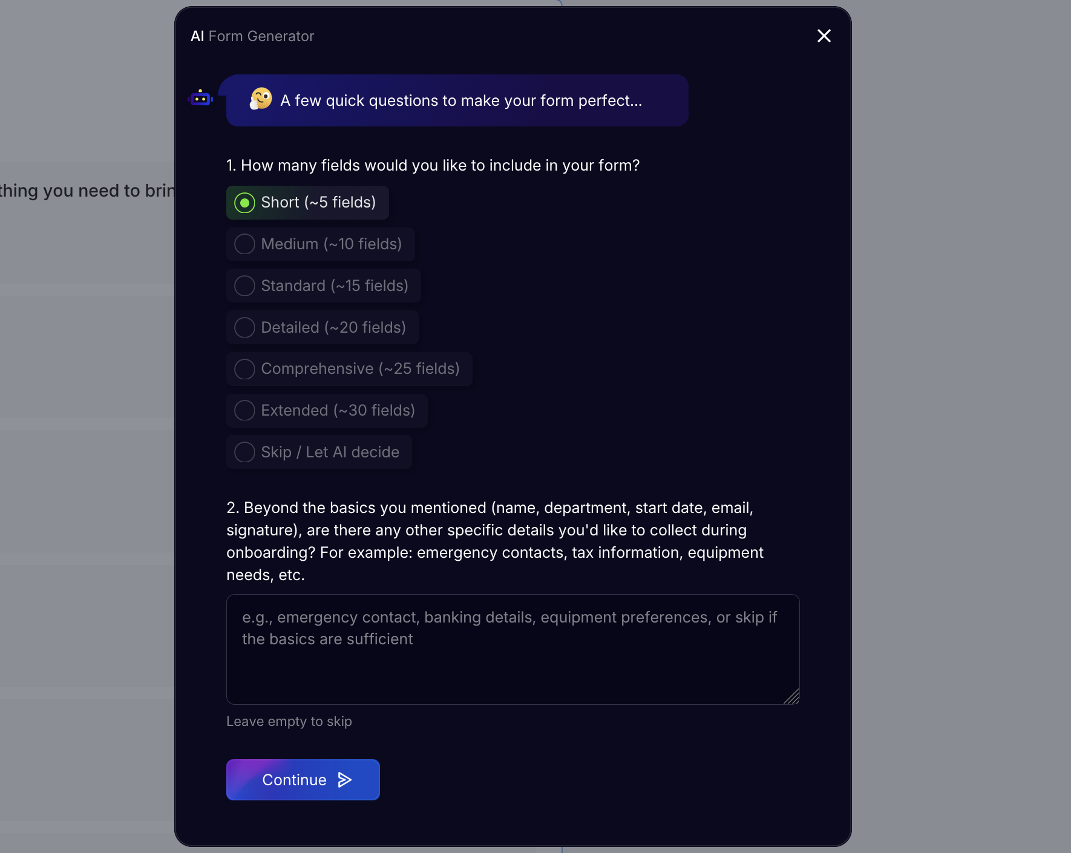Choose Comprehensive (~25 fields) option

tap(245, 369)
